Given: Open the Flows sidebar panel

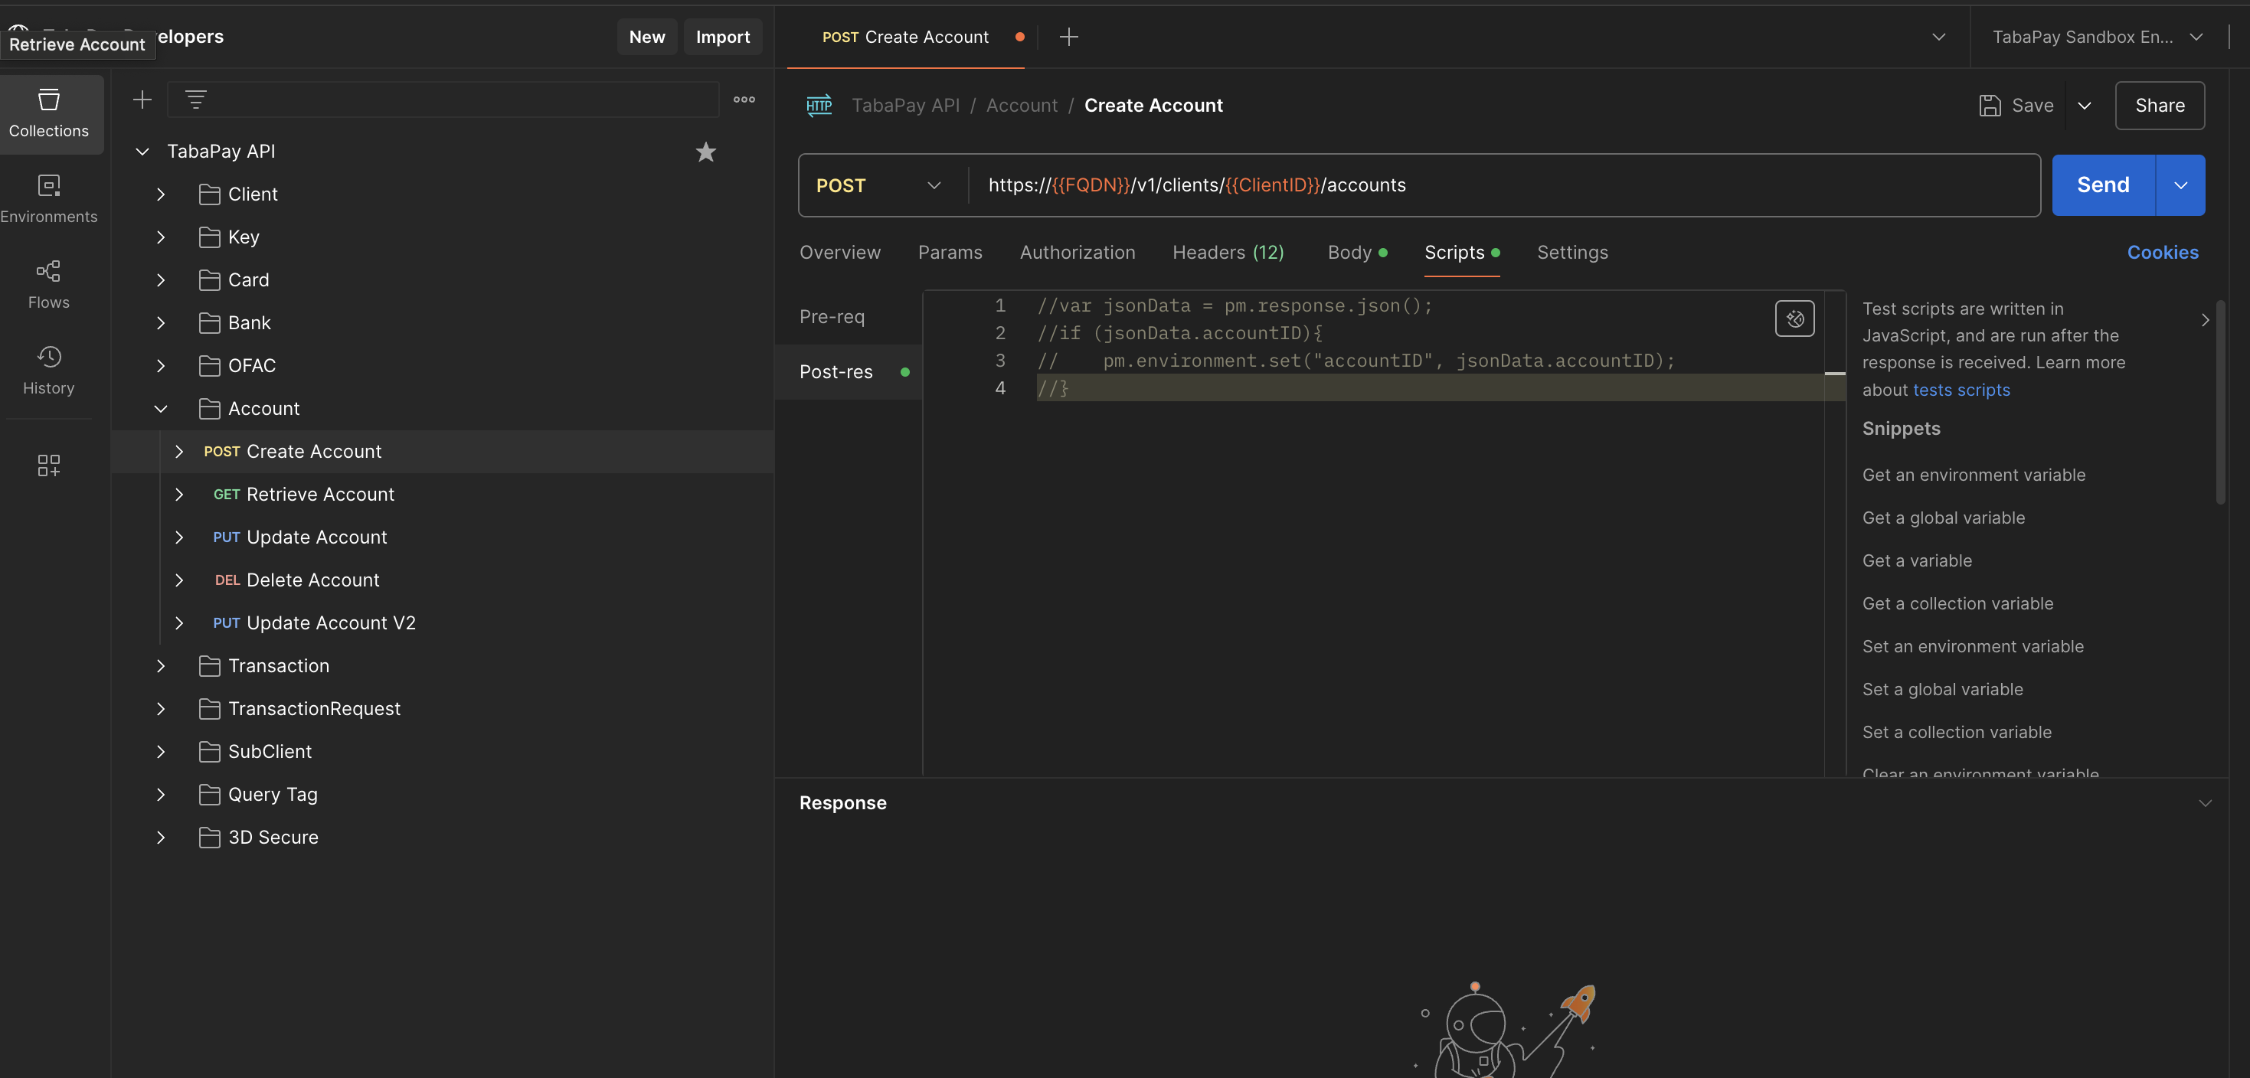Looking at the screenshot, I should coord(49,284).
